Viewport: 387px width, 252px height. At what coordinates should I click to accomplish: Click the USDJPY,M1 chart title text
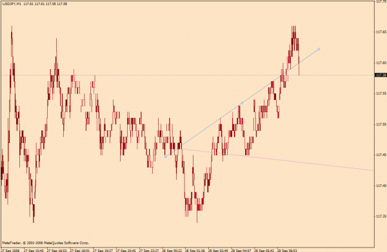pyautogui.click(x=12, y=4)
